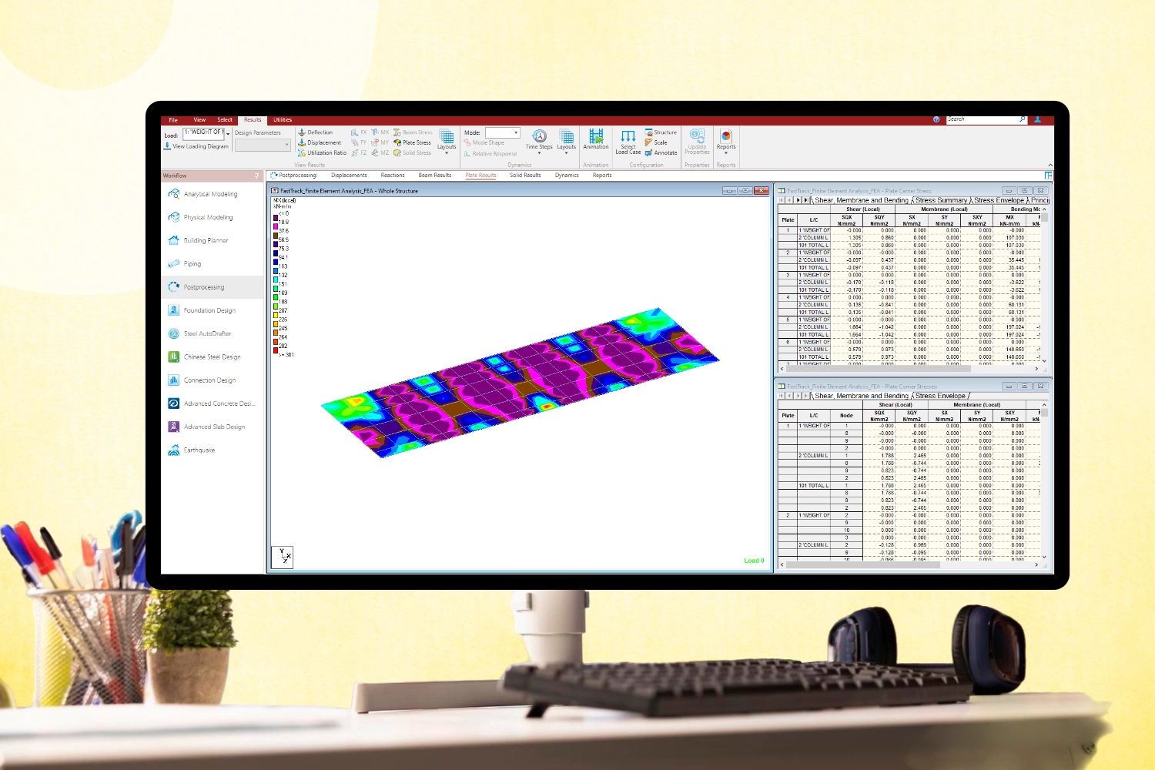Click the Search input field
The height and width of the screenshot is (770, 1155).
pyautogui.click(x=982, y=119)
